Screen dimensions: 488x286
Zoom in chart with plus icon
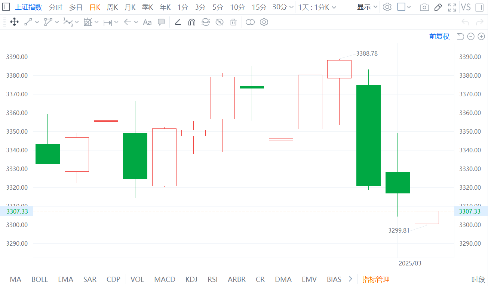481,36
